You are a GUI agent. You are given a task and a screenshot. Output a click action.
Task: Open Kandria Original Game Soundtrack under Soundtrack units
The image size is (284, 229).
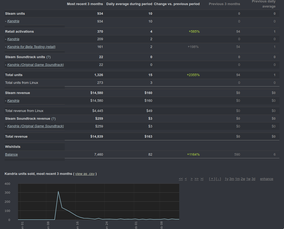coord(35,65)
